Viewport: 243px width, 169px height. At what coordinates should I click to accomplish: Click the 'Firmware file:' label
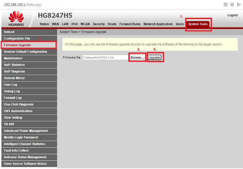pos(72,58)
